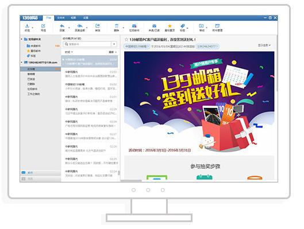Click the Reply All double-arrow icon
Viewport: 304px width, 229px height.
(80, 26)
